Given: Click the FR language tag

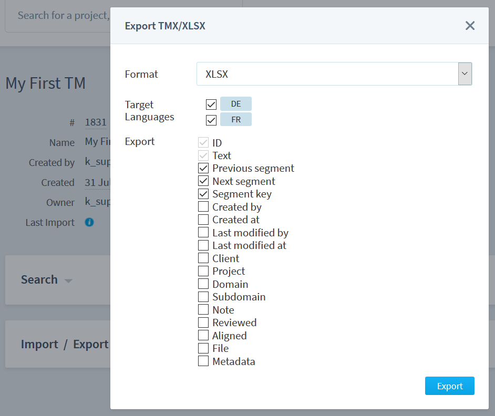Looking at the screenshot, I should click(x=236, y=120).
